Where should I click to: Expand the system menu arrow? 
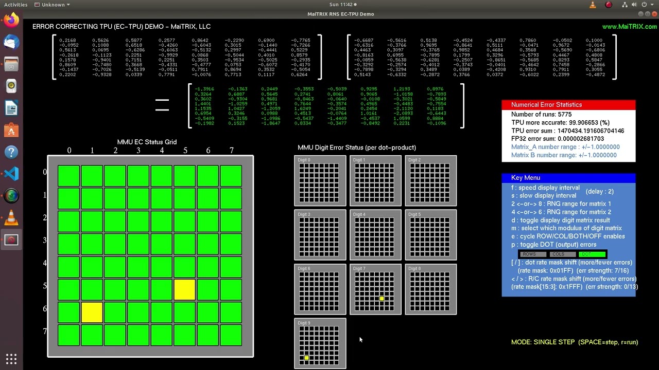[652, 5]
